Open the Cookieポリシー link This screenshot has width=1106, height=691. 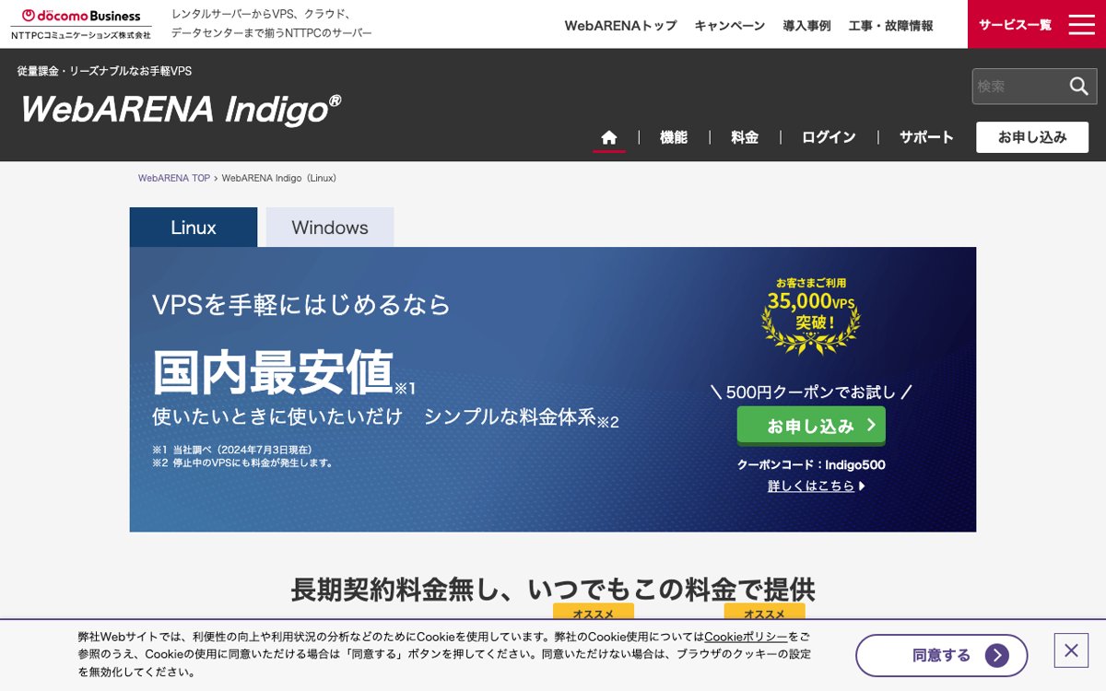(x=746, y=637)
